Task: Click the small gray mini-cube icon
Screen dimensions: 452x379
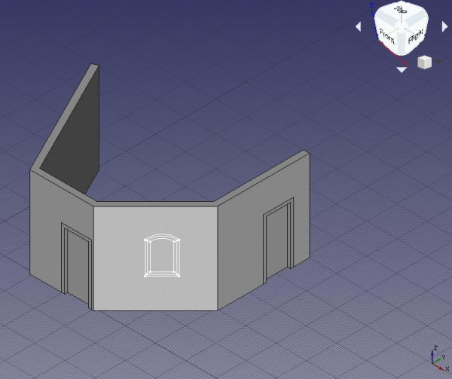Action: (425, 62)
